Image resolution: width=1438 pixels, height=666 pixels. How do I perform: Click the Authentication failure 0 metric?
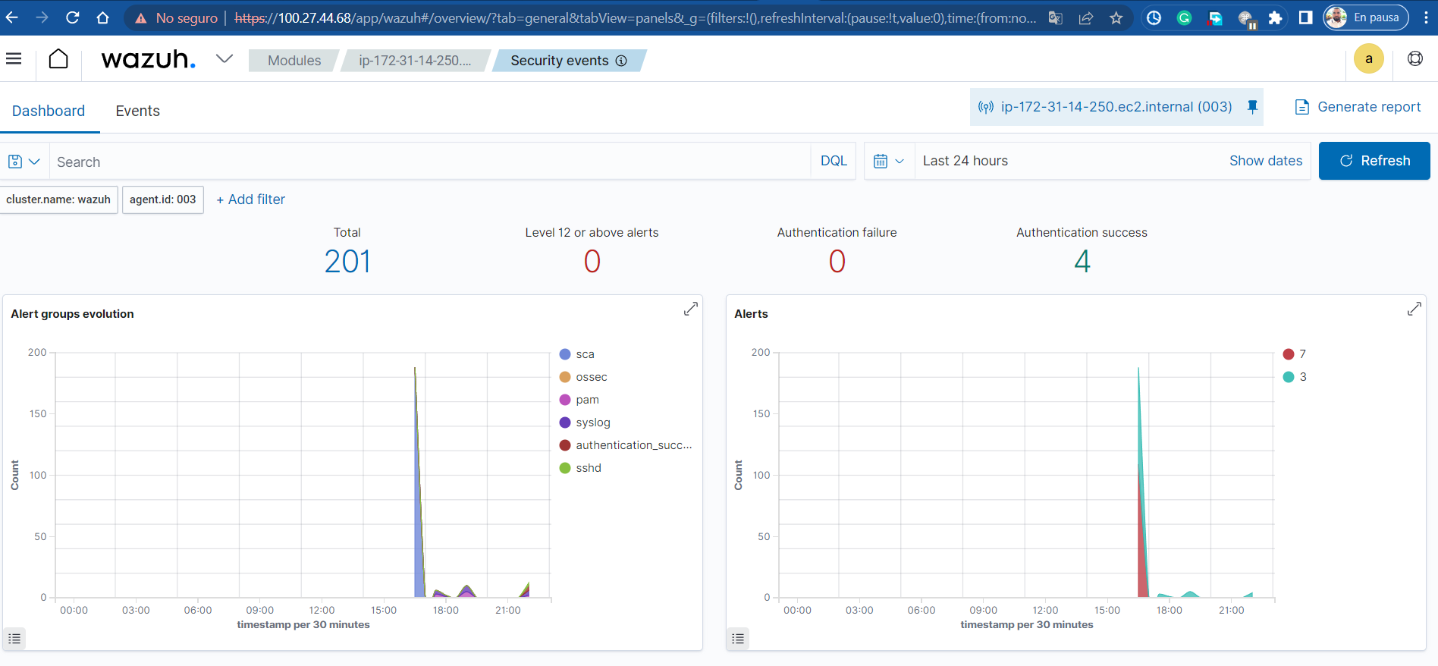pos(837,262)
